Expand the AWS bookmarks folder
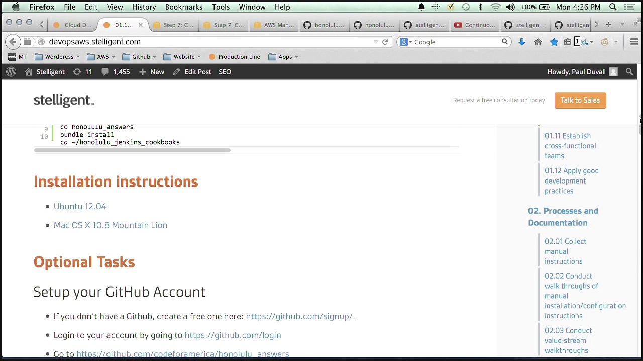Screen dimensions: 643x361 point(101,57)
